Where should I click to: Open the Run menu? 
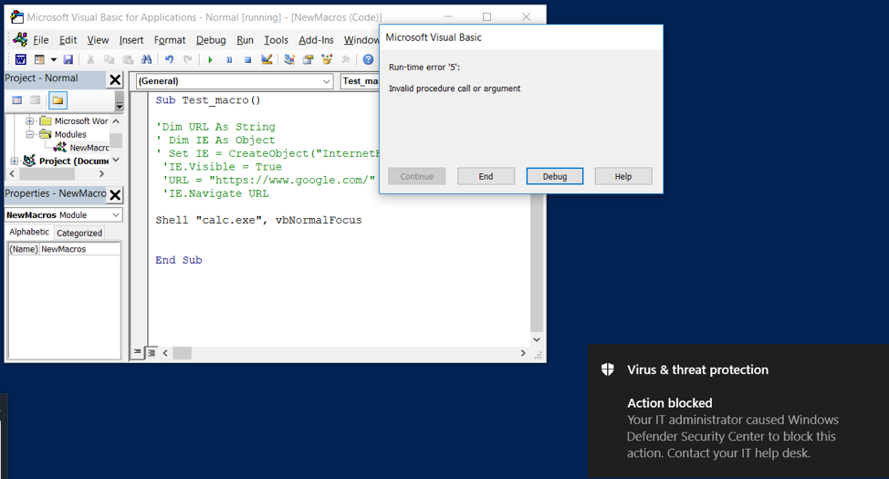click(245, 39)
